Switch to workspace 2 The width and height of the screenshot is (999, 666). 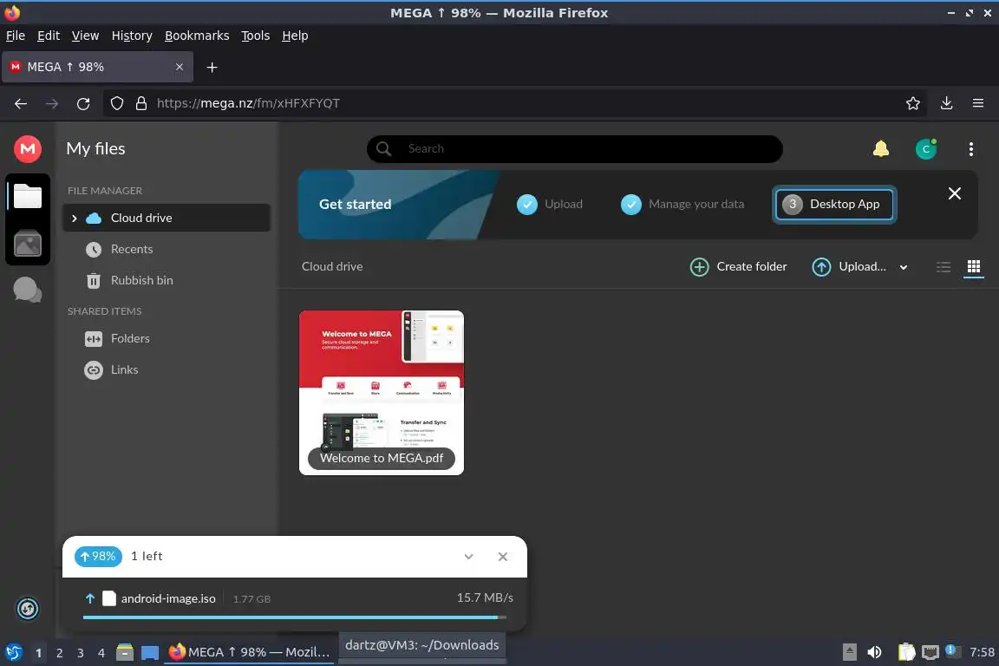click(59, 653)
